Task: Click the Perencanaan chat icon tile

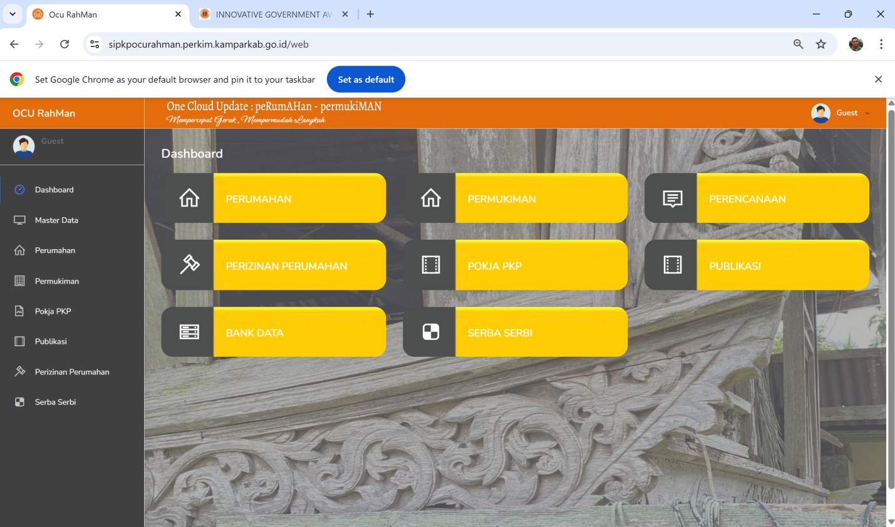Action: (x=672, y=198)
